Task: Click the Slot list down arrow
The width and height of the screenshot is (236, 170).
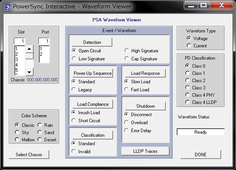Action: point(29,72)
